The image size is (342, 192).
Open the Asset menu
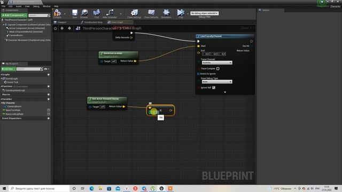tap(19, 6)
